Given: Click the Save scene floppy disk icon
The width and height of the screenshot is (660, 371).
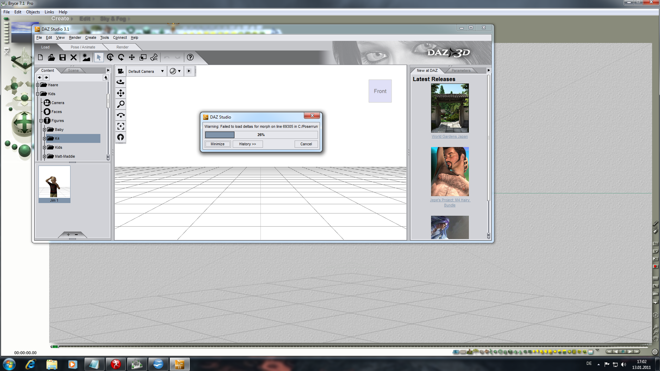Looking at the screenshot, I should pos(62,57).
